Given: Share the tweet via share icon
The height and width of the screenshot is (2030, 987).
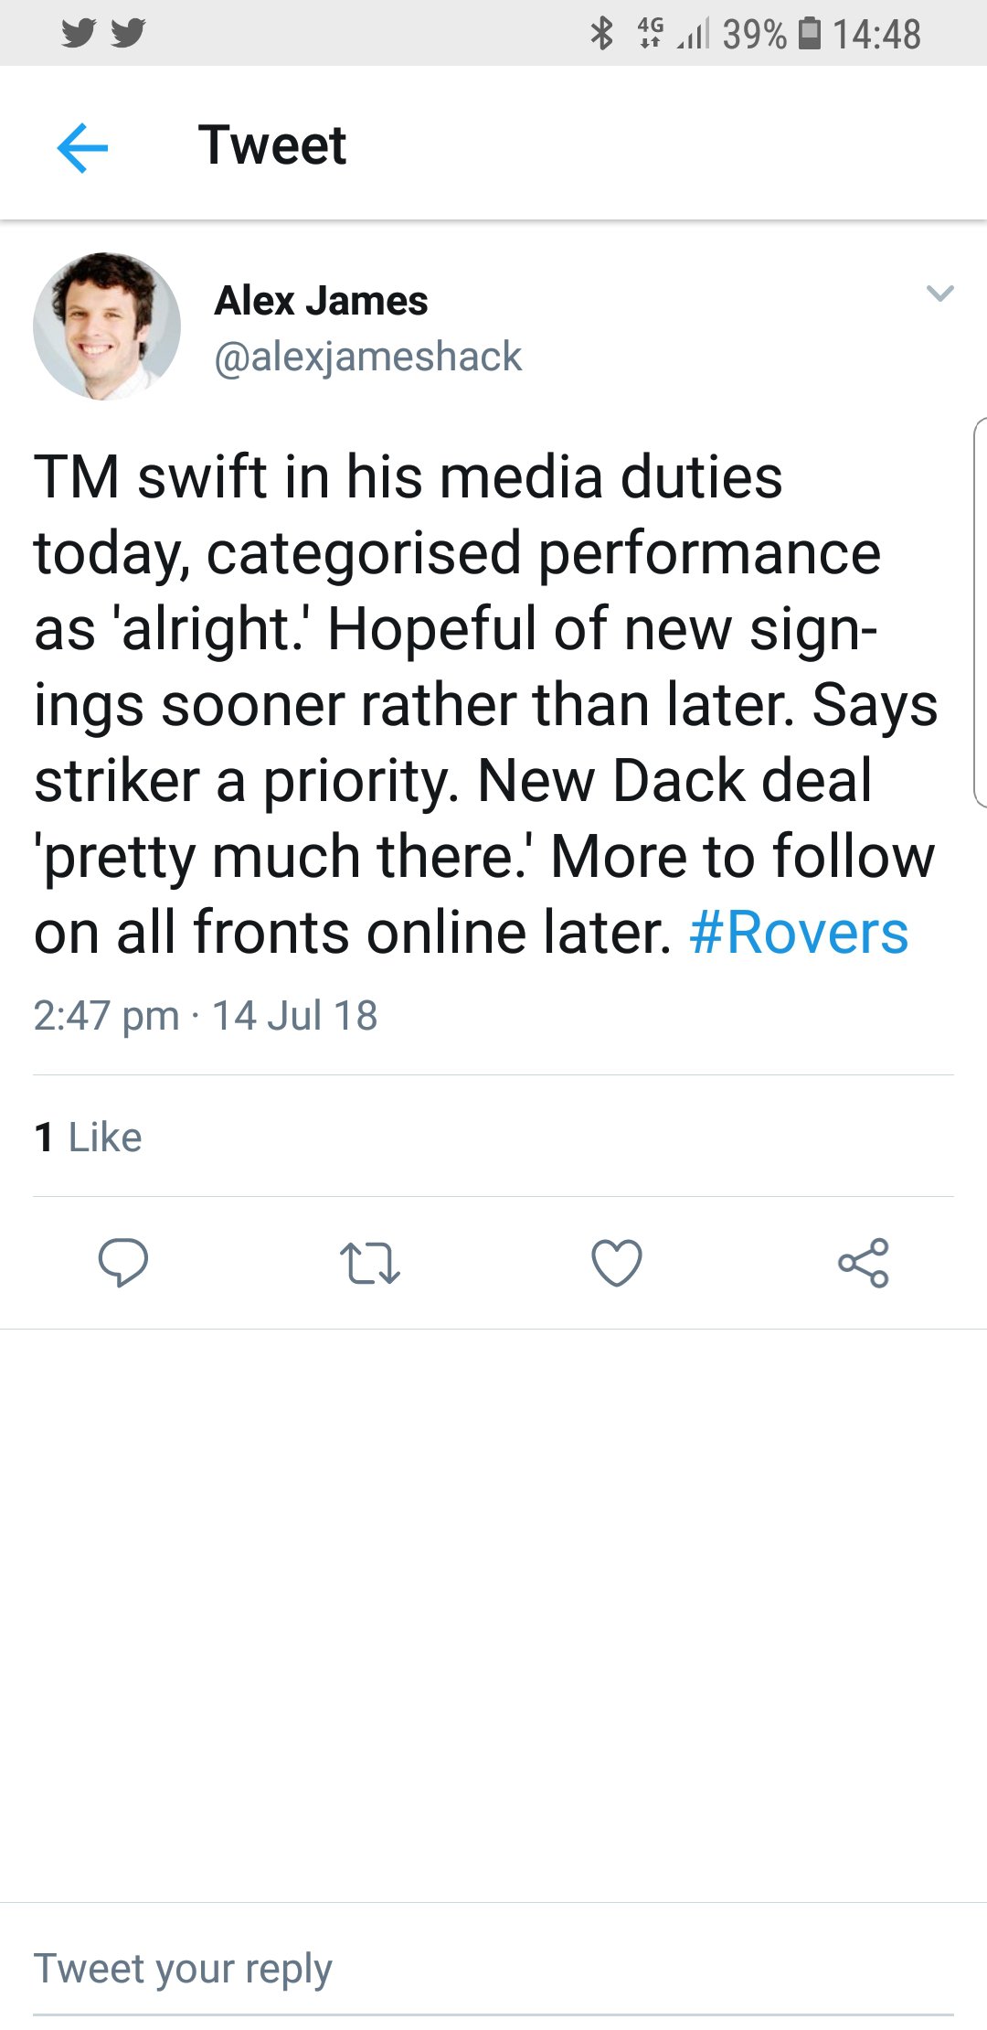Looking at the screenshot, I should tap(864, 1263).
